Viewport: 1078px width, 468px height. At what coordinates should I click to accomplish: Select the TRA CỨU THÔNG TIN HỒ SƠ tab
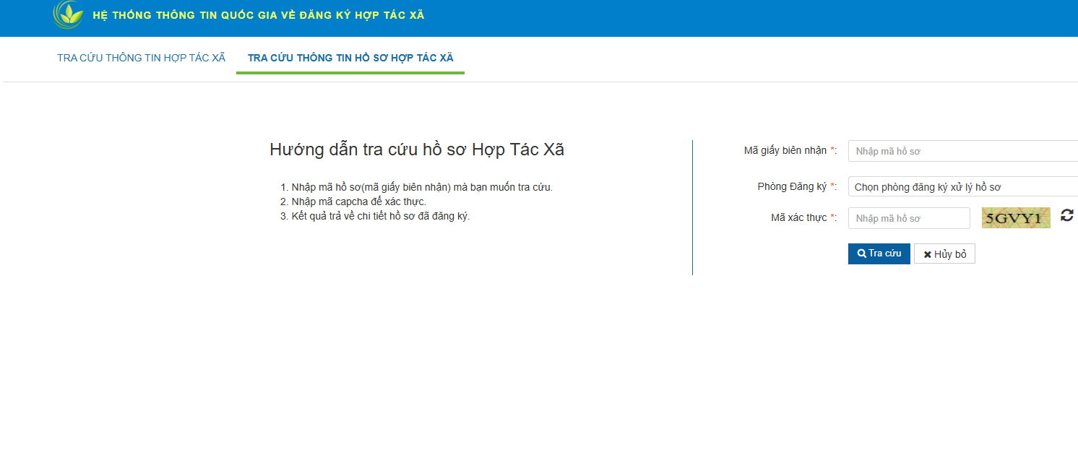[x=350, y=57]
